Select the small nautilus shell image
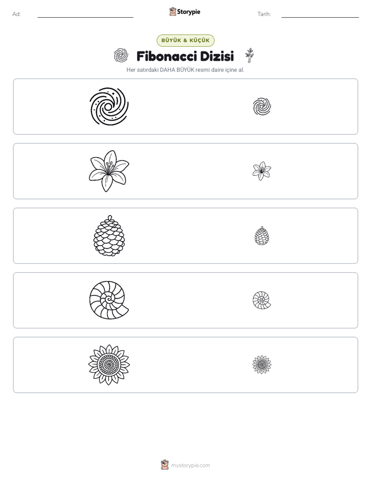Viewport: 371px width, 480px height. (262, 300)
